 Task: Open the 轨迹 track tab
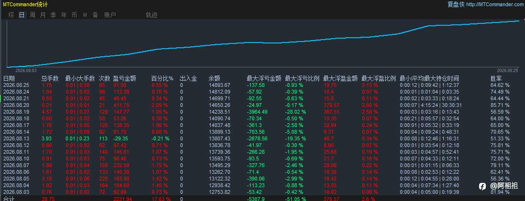pyautogui.click(x=151, y=15)
